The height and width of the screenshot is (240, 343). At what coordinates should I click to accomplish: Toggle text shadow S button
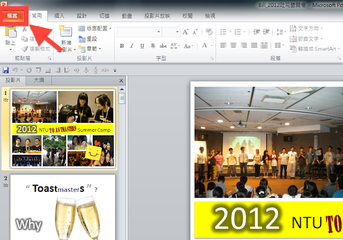tap(153, 46)
